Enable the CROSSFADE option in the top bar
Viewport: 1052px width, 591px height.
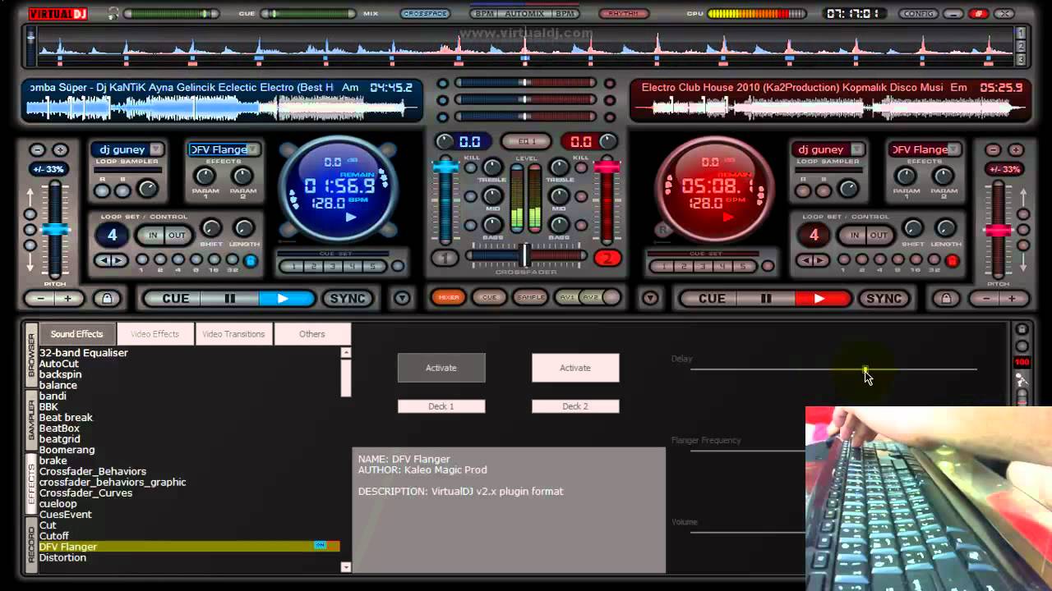425,14
